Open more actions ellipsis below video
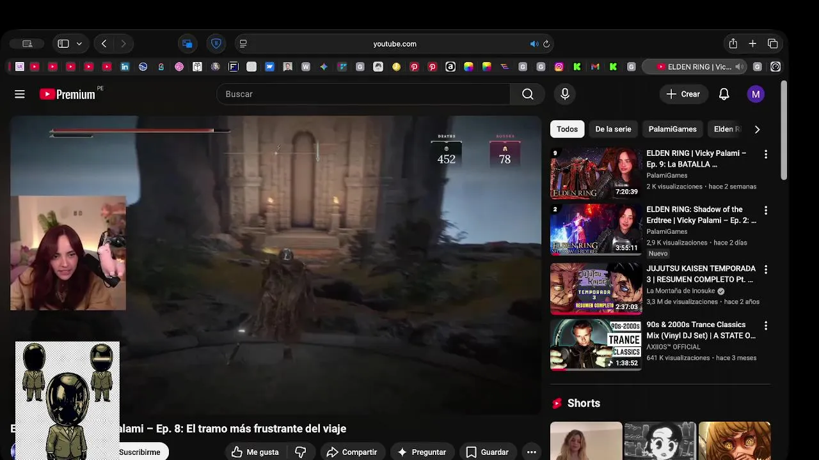This screenshot has width=819, height=460. [x=531, y=452]
